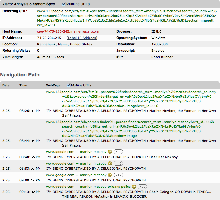This screenshot has height=200, width=220.
Task: Click the #47 badge in 08:53:06 PM row
Action: tap(118, 163)
